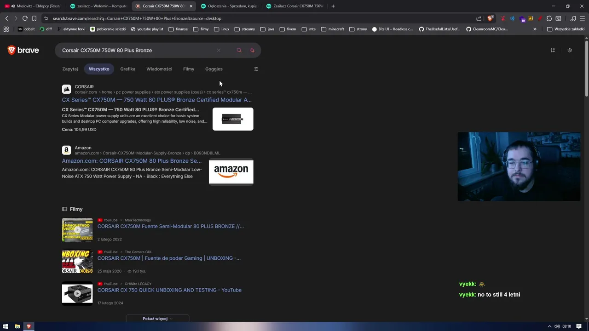
Task: Click the Brave logo to go home
Action: (x=23, y=50)
